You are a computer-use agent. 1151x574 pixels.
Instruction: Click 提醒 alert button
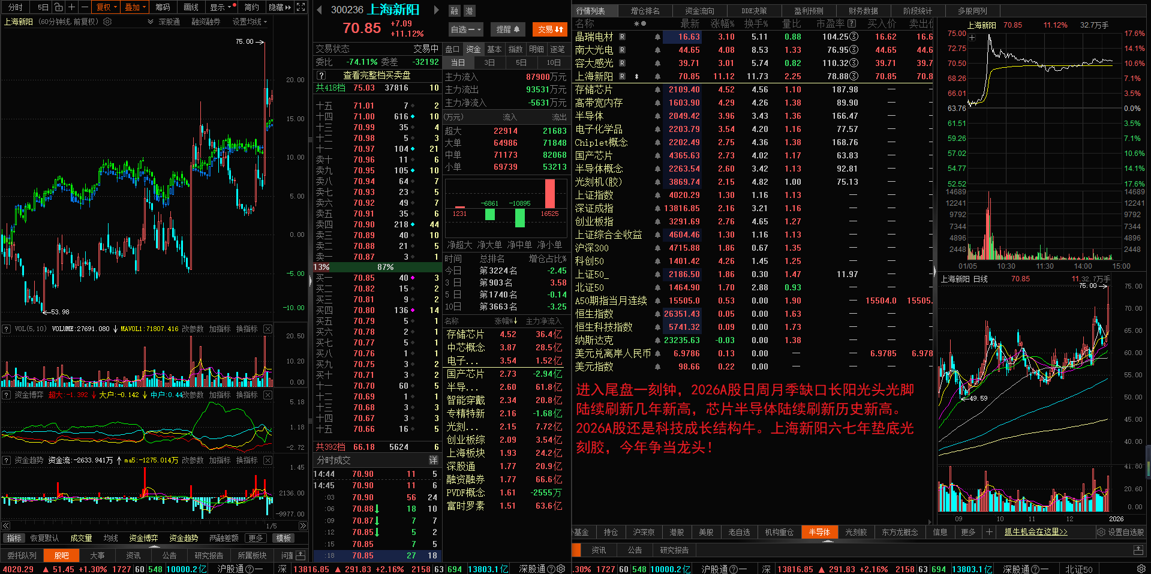507,29
